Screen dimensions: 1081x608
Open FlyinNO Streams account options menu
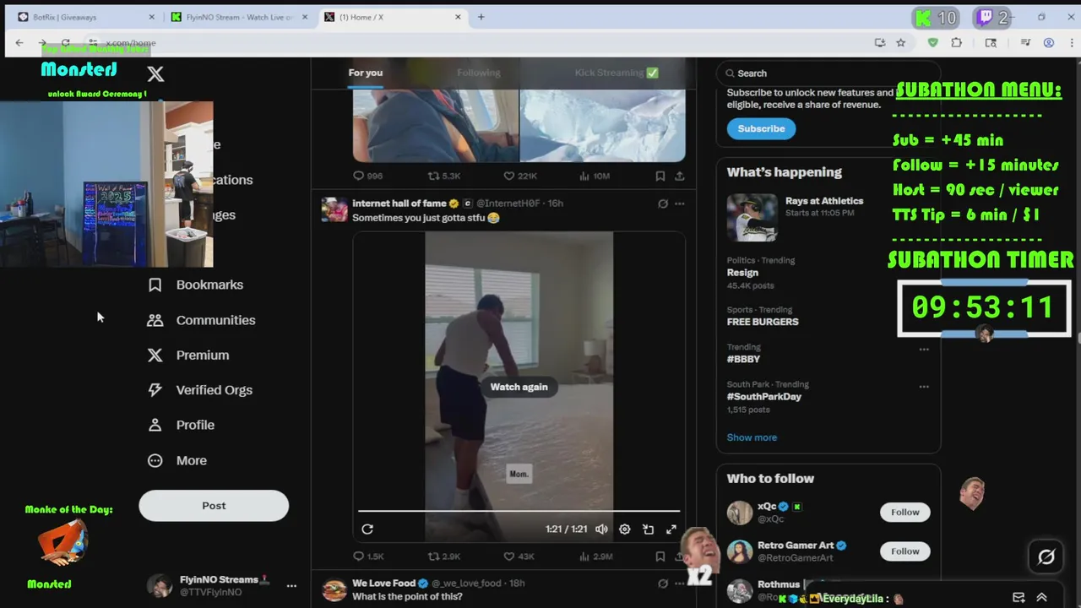pyautogui.click(x=291, y=585)
